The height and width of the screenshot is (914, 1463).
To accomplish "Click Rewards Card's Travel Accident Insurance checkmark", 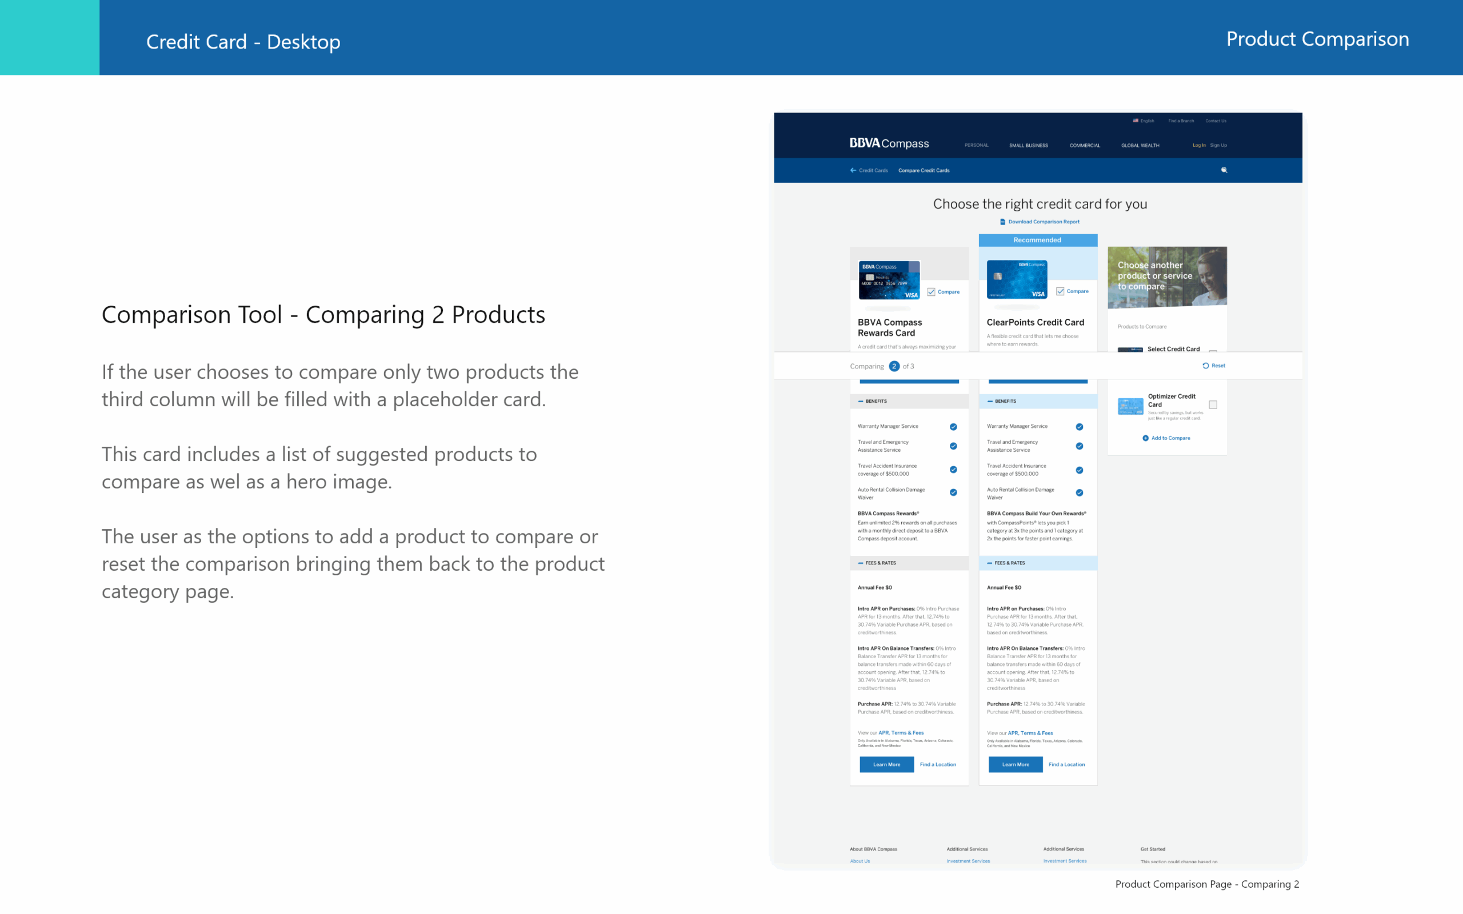I will click(953, 470).
